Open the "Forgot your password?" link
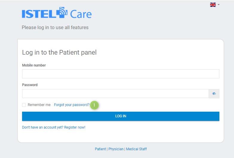234x158 pixels. [x=72, y=105]
